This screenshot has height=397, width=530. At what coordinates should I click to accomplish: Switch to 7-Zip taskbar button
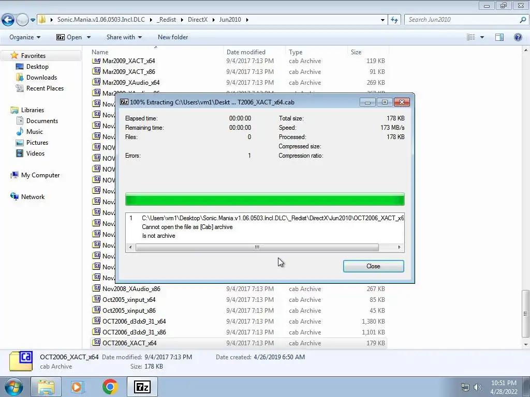tap(142, 387)
